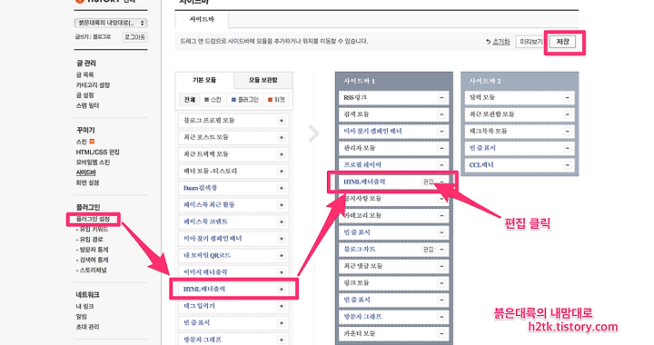Open 플러그인 설정 in left menu
The image size is (654, 345).
tap(93, 219)
